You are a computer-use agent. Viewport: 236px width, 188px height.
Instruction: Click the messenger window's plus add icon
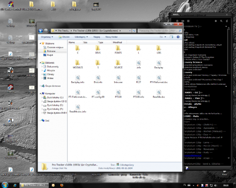pyautogui.click(x=216, y=21)
